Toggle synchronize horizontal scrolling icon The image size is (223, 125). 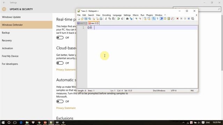pos(149,18)
